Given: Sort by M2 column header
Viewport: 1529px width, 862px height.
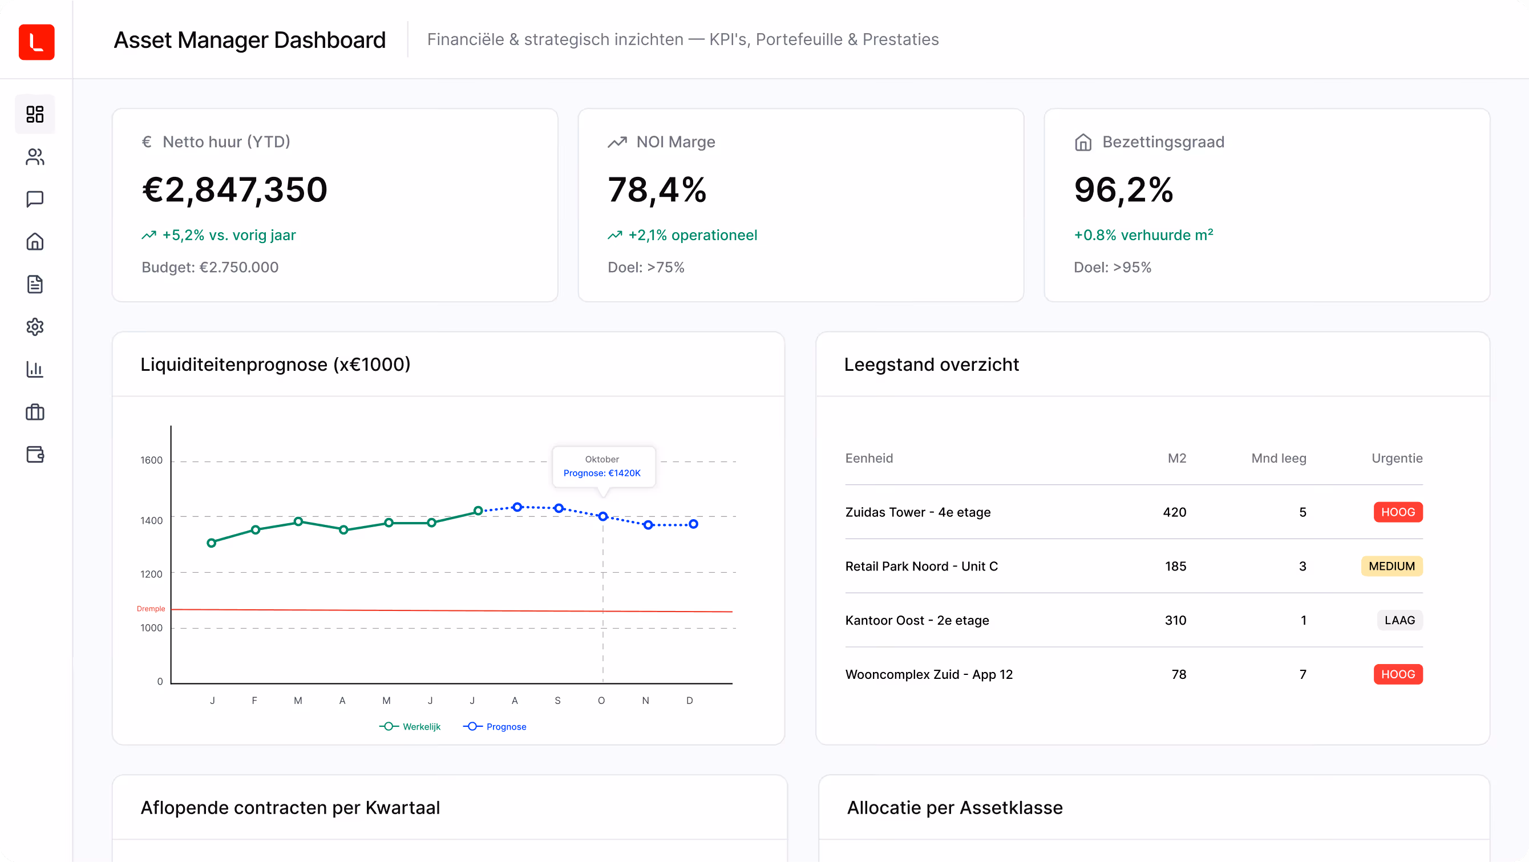Looking at the screenshot, I should 1177,458.
